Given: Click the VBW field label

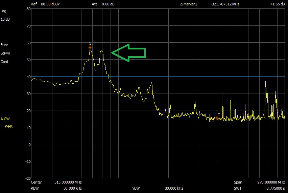Looking at the screenshot, I should coord(136,188).
